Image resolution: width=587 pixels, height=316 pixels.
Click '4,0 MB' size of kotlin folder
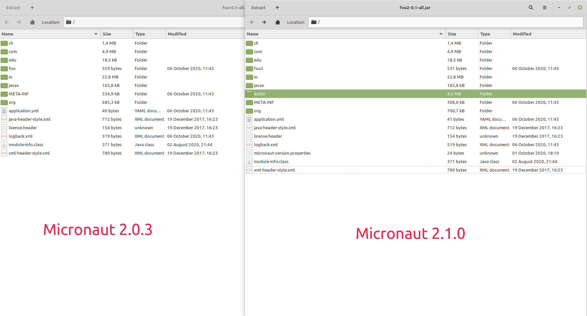click(454, 94)
